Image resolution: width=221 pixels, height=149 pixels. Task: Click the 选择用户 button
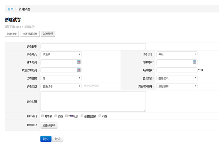point(49,125)
